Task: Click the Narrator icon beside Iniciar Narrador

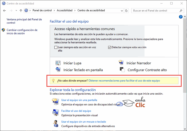Action: tap(121, 63)
